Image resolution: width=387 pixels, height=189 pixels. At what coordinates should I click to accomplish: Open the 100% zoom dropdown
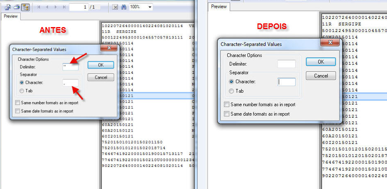149,7
